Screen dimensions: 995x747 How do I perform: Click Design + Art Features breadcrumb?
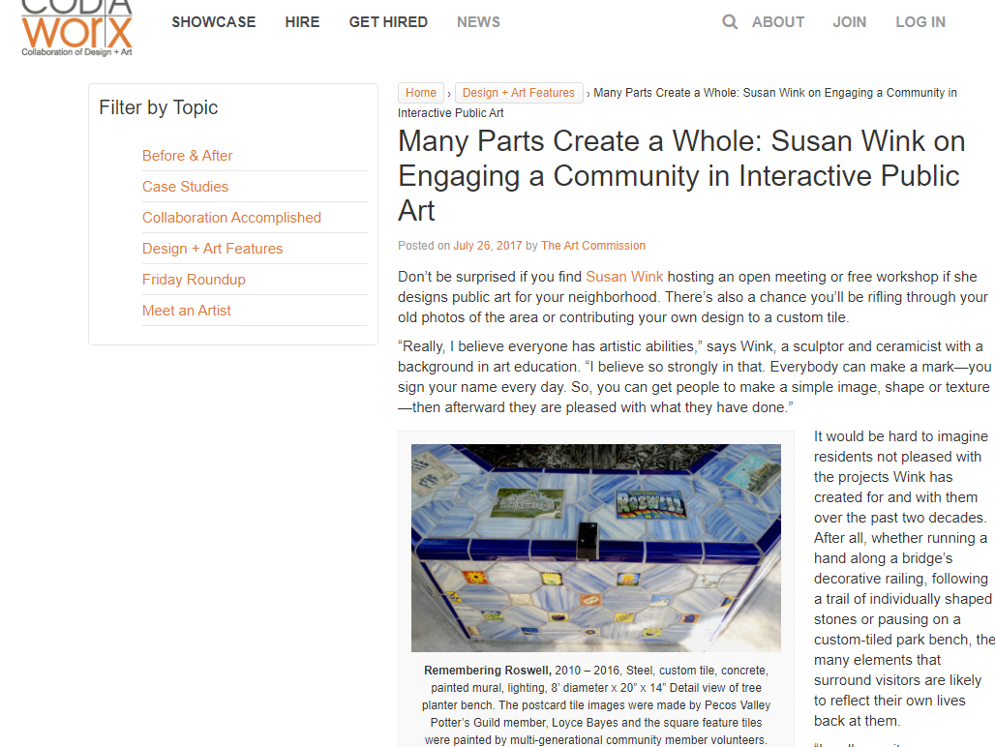(x=519, y=93)
